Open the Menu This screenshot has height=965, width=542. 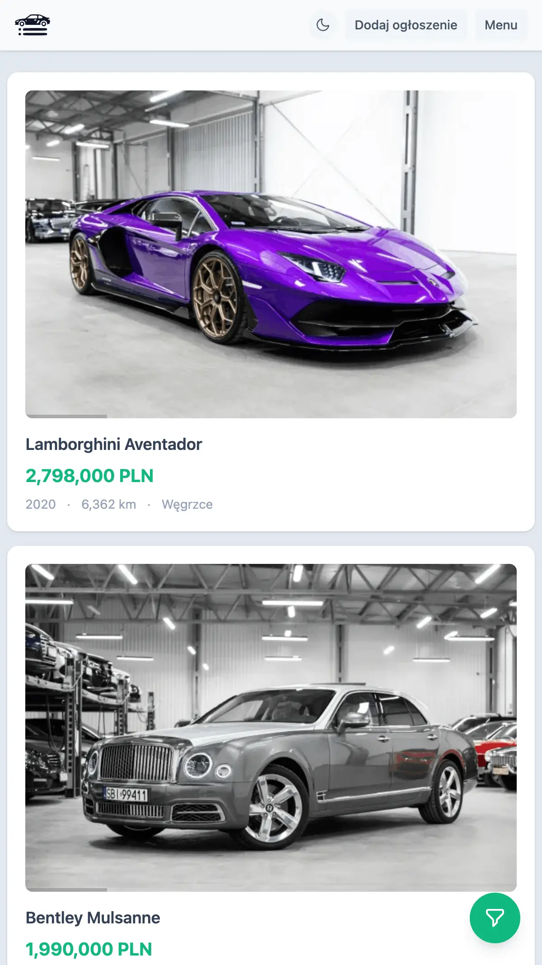point(501,25)
